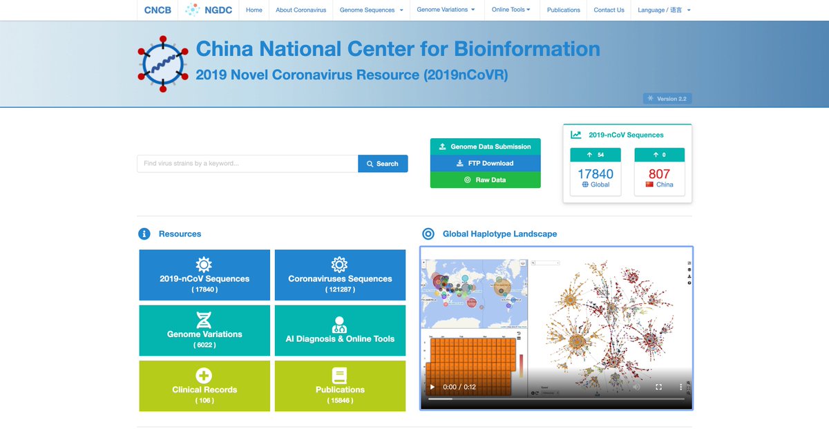
Task: Play the haplotype landscape video
Action: click(x=432, y=387)
